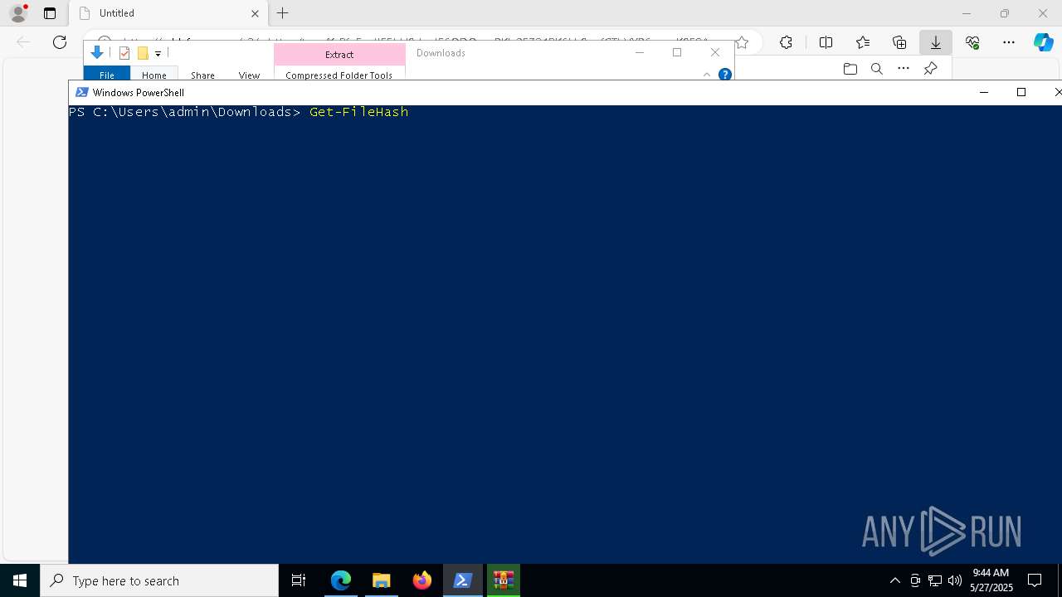Add page to favorites star
Viewport: 1062px width, 597px height.
pyautogui.click(x=742, y=42)
